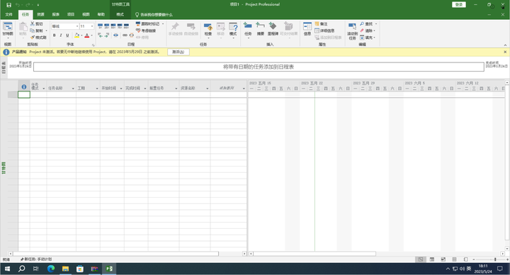
Task: Click Mark on Track (跟踪时标记)
Action: pyautogui.click(x=147, y=24)
